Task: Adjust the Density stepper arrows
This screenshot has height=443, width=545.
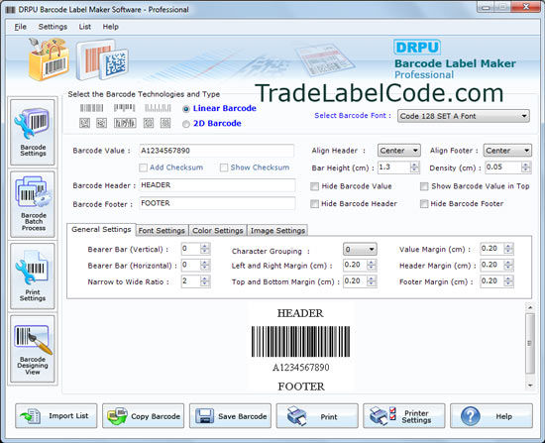Action: pyautogui.click(x=526, y=167)
